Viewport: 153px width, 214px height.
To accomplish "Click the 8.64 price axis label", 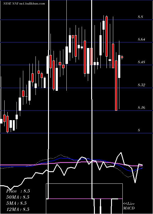I will (141, 39).
